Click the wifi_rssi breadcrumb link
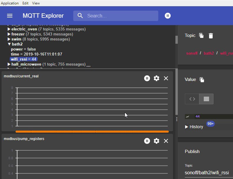The height and width of the screenshot is (179, 233). 227,53
